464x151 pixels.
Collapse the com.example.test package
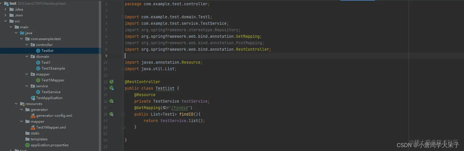(21, 39)
